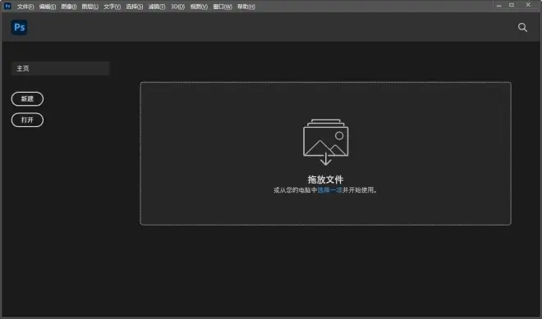Click the small Ps title bar icon
542x319 pixels.
(x=7, y=6)
